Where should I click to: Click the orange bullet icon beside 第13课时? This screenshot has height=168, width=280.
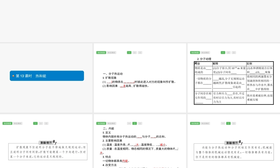(13, 76)
